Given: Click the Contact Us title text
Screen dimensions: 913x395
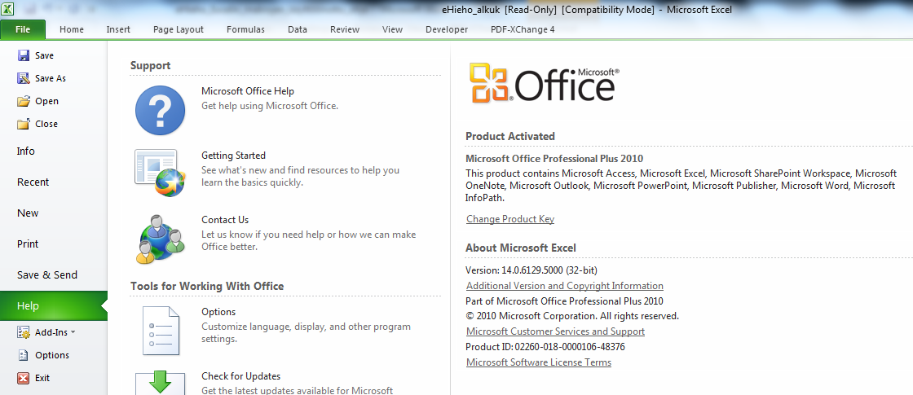Looking at the screenshot, I should pos(225,219).
